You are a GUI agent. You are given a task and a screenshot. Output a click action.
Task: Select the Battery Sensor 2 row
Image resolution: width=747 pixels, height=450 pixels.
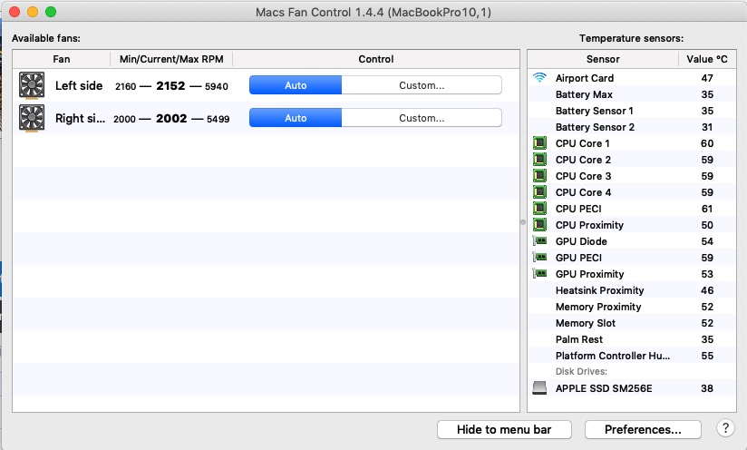pos(631,127)
